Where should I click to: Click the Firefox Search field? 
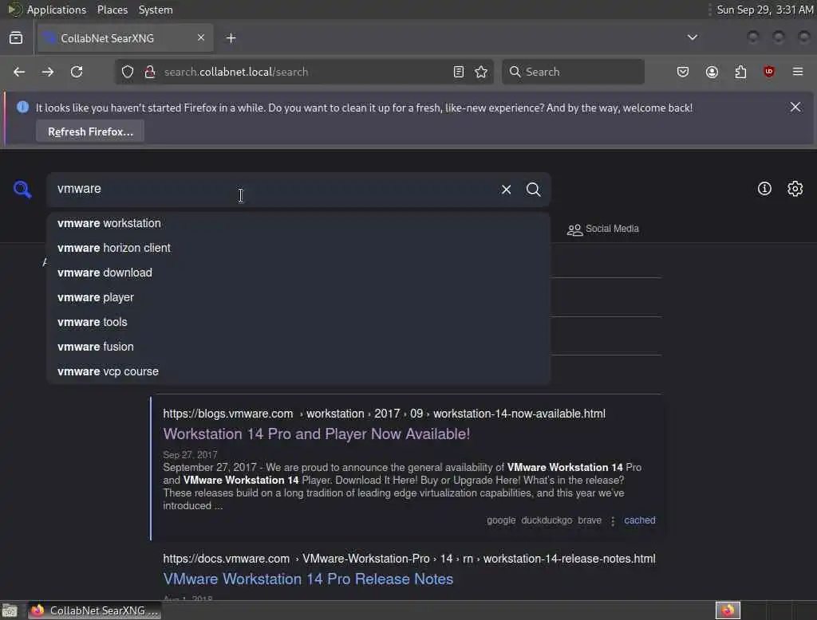(573, 72)
